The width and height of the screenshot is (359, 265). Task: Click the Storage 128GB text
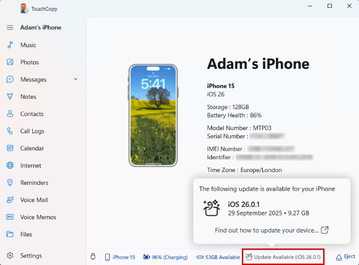point(228,107)
